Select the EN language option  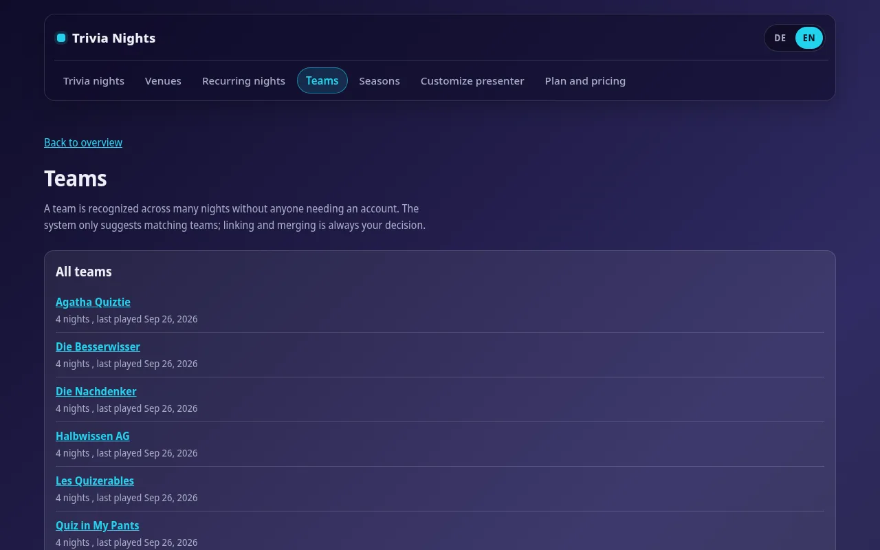tap(808, 38)
